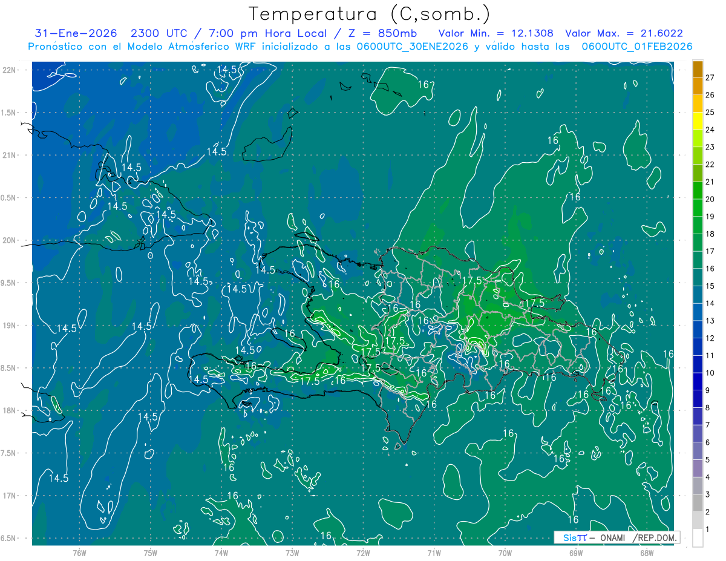This screenshot has height=561, width=726.
Task: Click the color scale label 1
Action: [x=708, y=530]
